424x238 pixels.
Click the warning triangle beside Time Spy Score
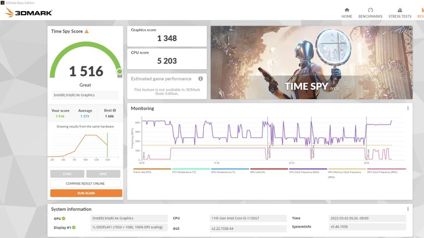(87, 31)
